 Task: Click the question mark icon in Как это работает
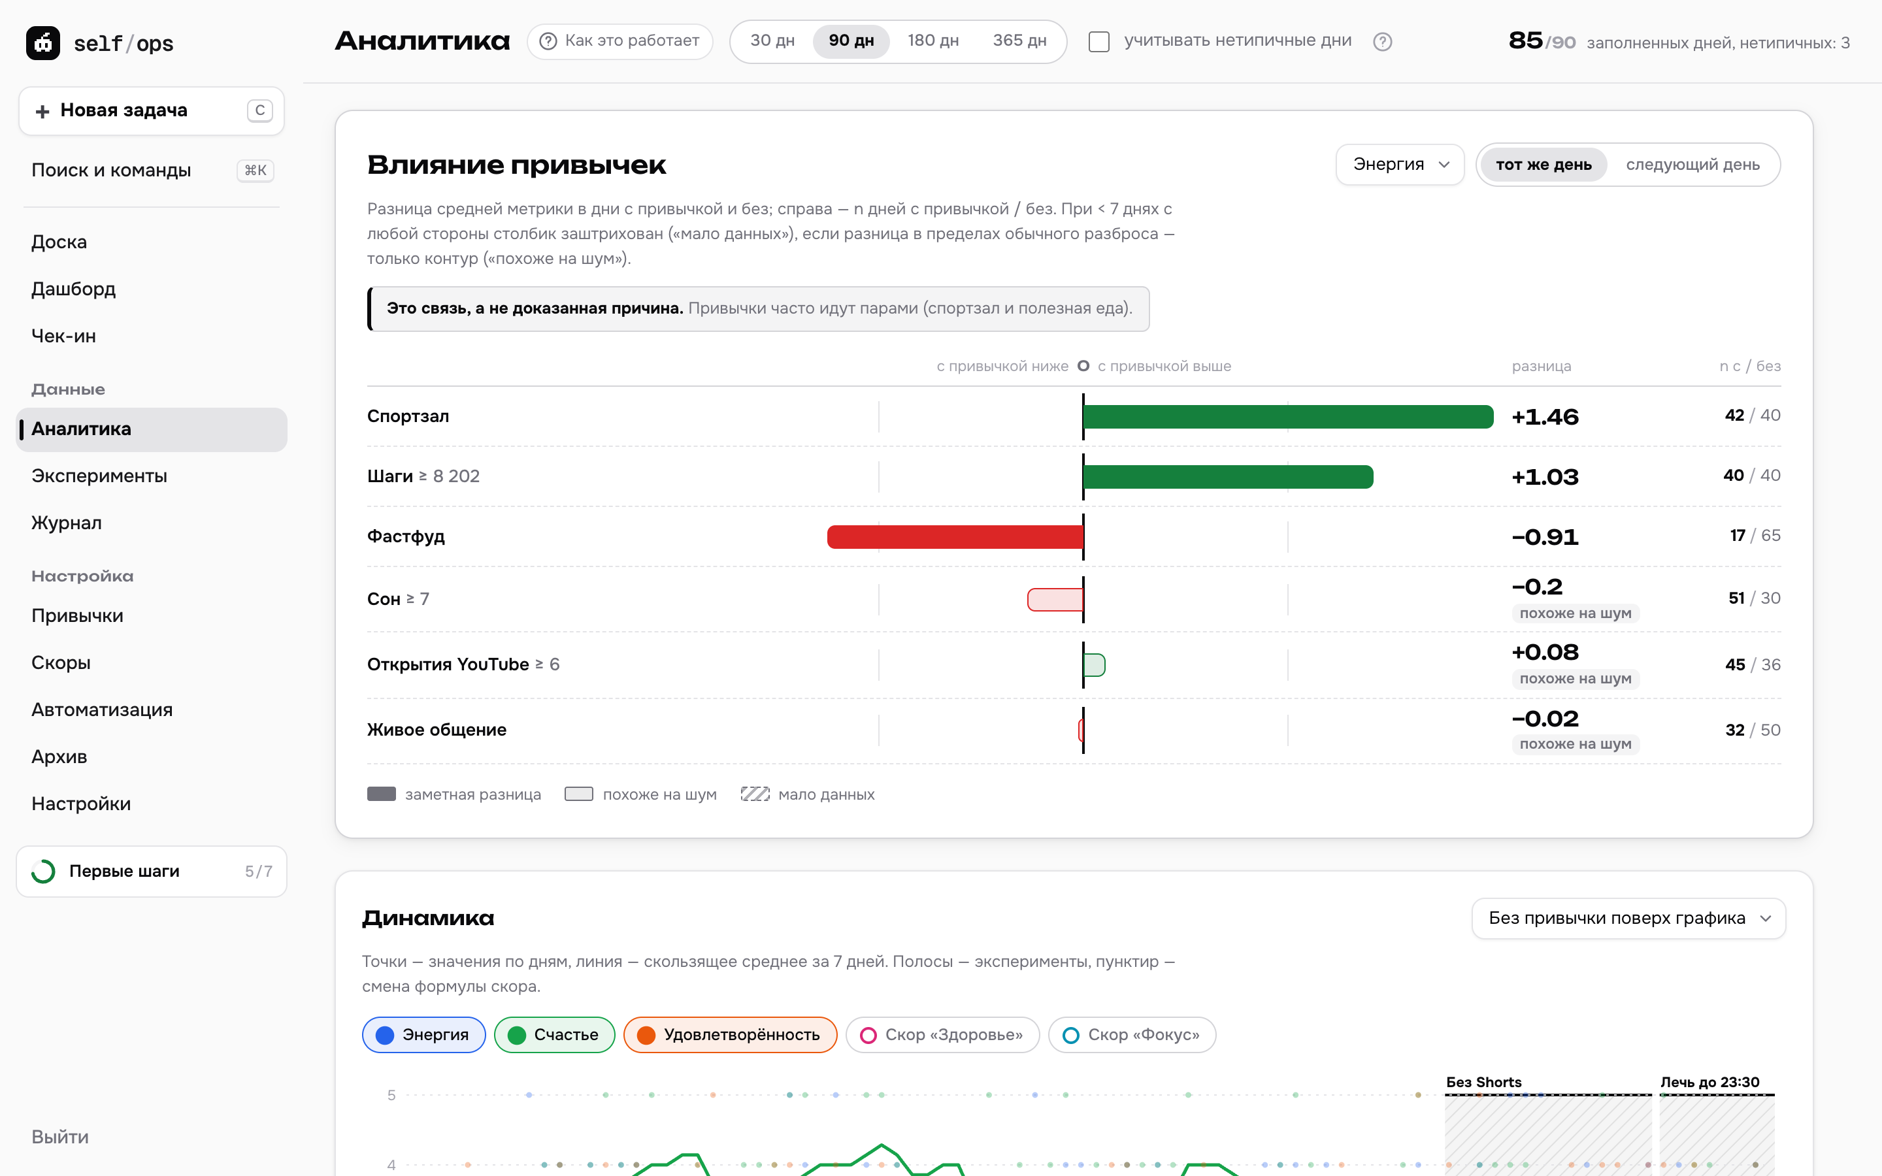tap(548, 41)
